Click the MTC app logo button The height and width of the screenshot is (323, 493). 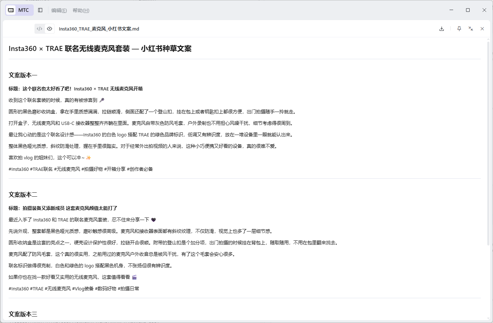(19, 10)
